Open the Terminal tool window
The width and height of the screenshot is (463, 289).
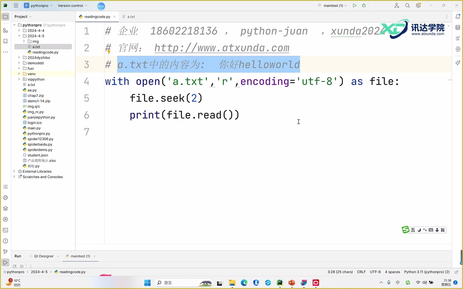6,230
